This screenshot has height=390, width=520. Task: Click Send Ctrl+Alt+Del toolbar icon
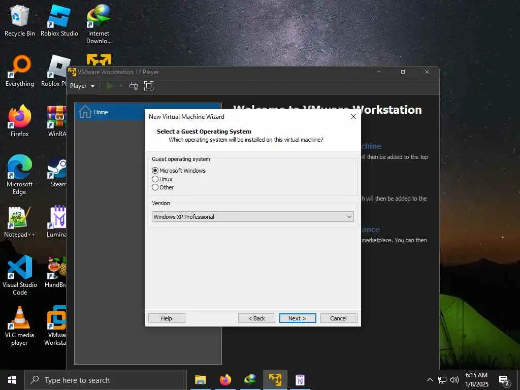click(x=134, y=86)
